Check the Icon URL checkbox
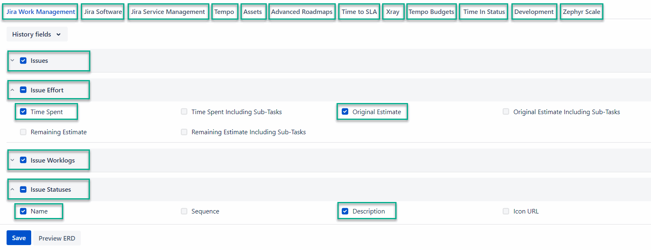Screen dimensions: 651x250 (506, 211)
